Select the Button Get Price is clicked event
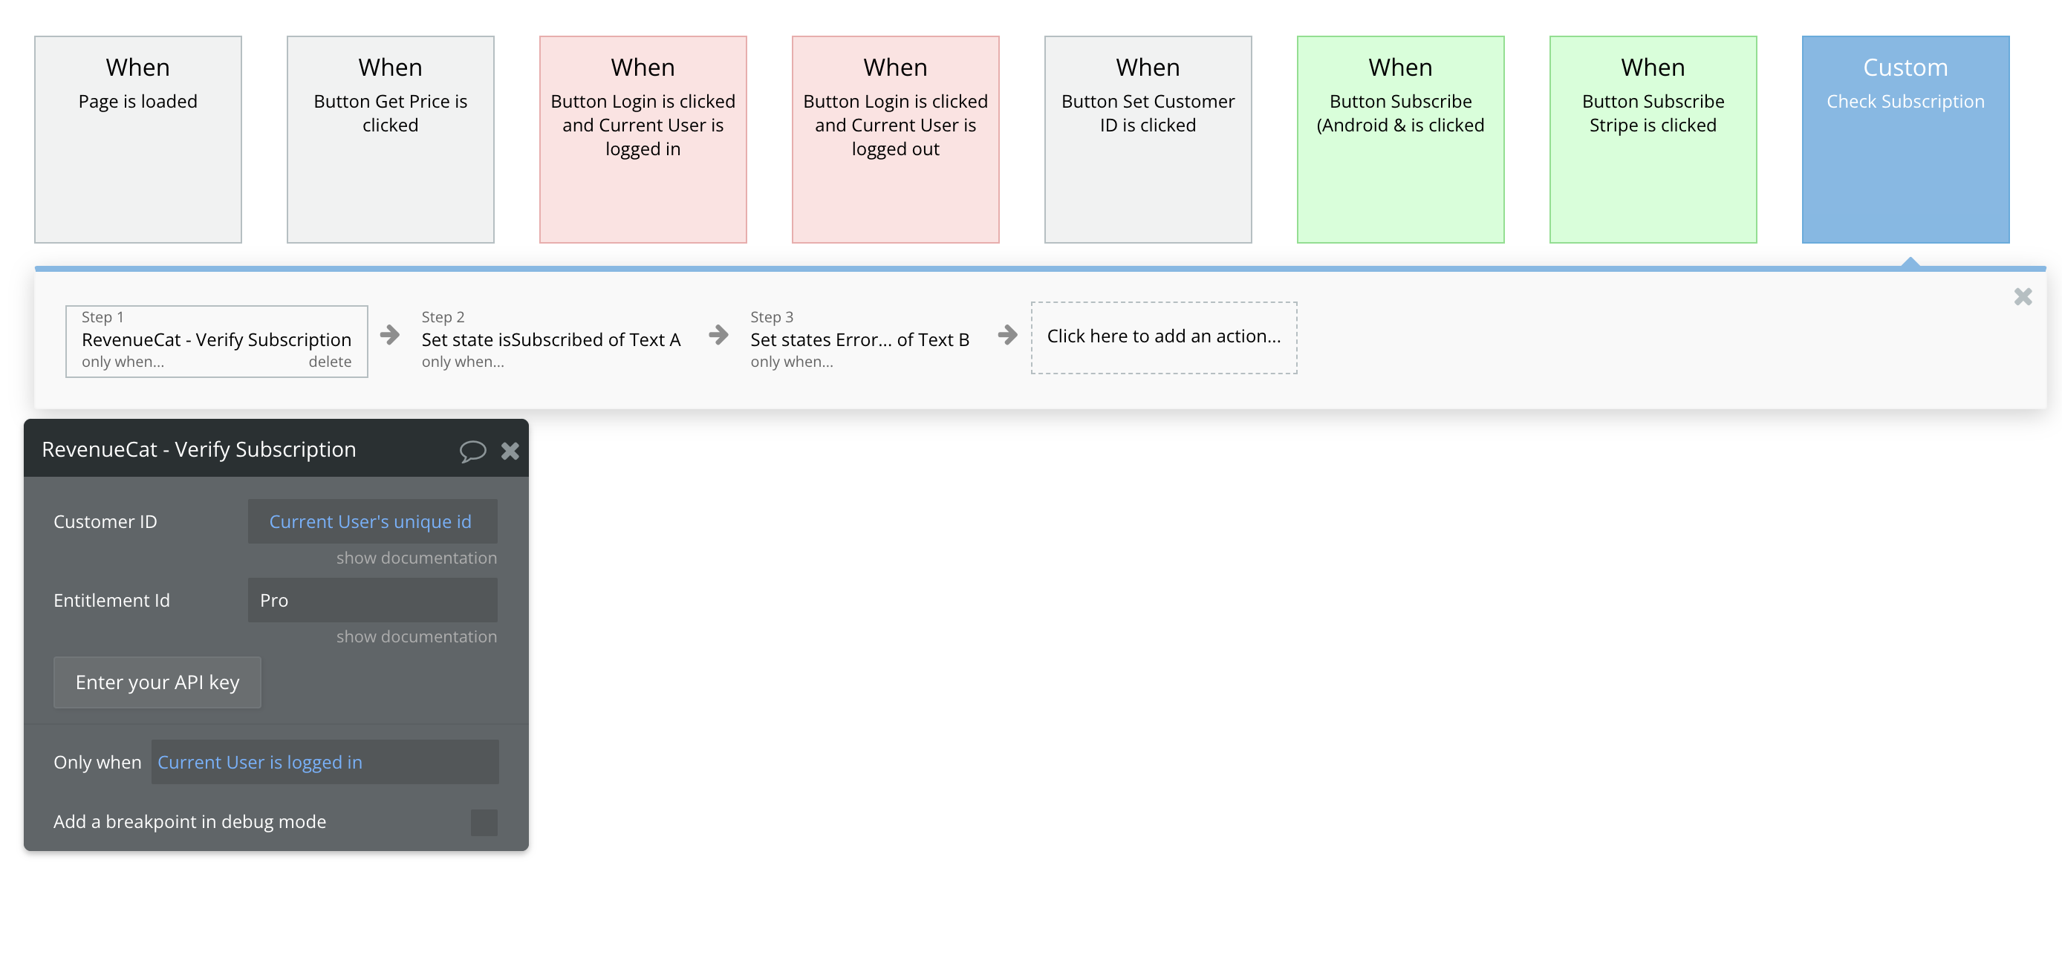 pyautogui.click(x=391, y=140)
